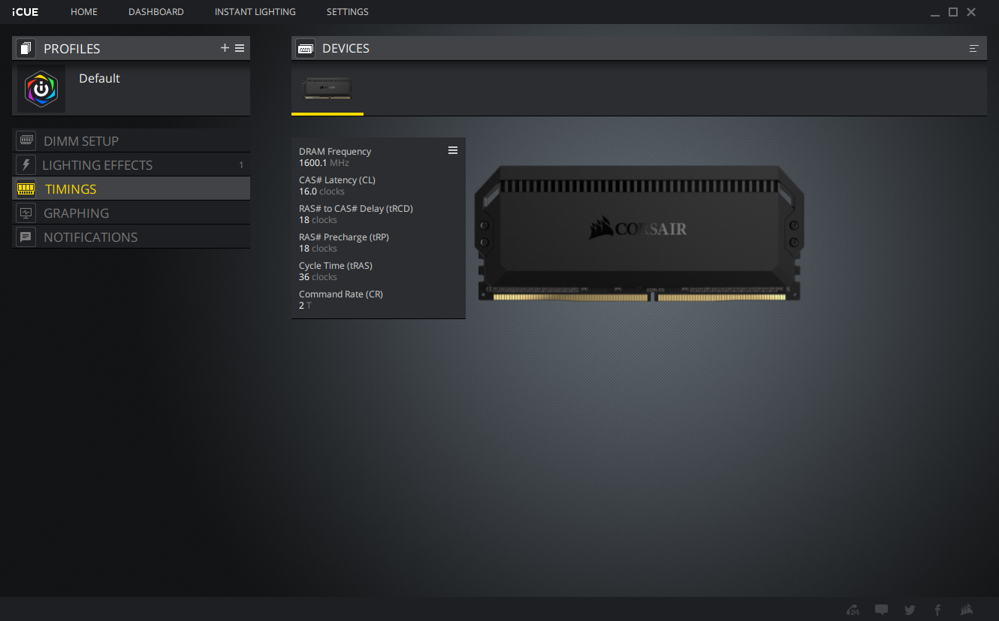Open the GRAPHING section

coord(131,213)
